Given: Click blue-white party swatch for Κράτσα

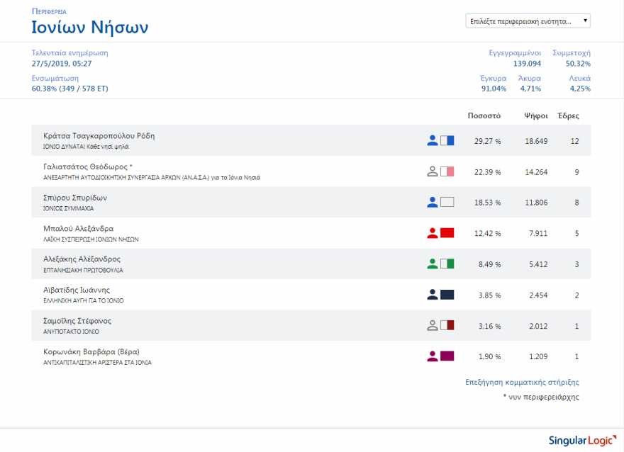Looking at the screenshot, I should [x=447, y=140].
